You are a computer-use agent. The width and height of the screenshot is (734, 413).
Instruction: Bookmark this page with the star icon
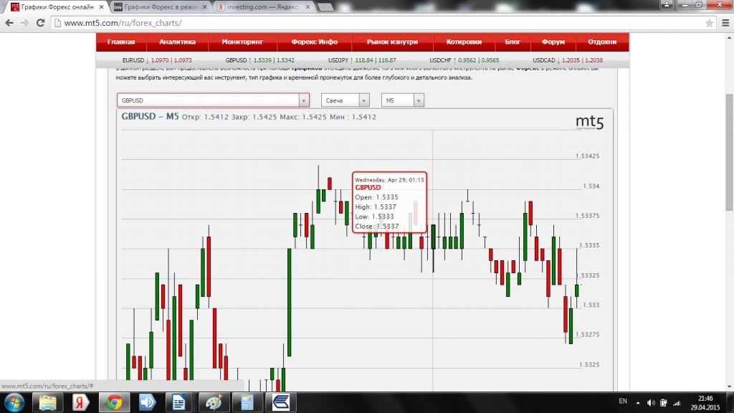coord(709,22)
